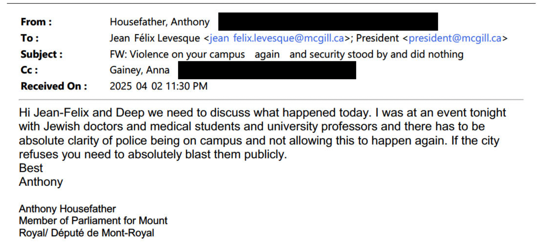The image size is (540, 248).
Task: Click Cc recipient Gainey, Anna
Action: pyautogui.click(x=139, y=70)
